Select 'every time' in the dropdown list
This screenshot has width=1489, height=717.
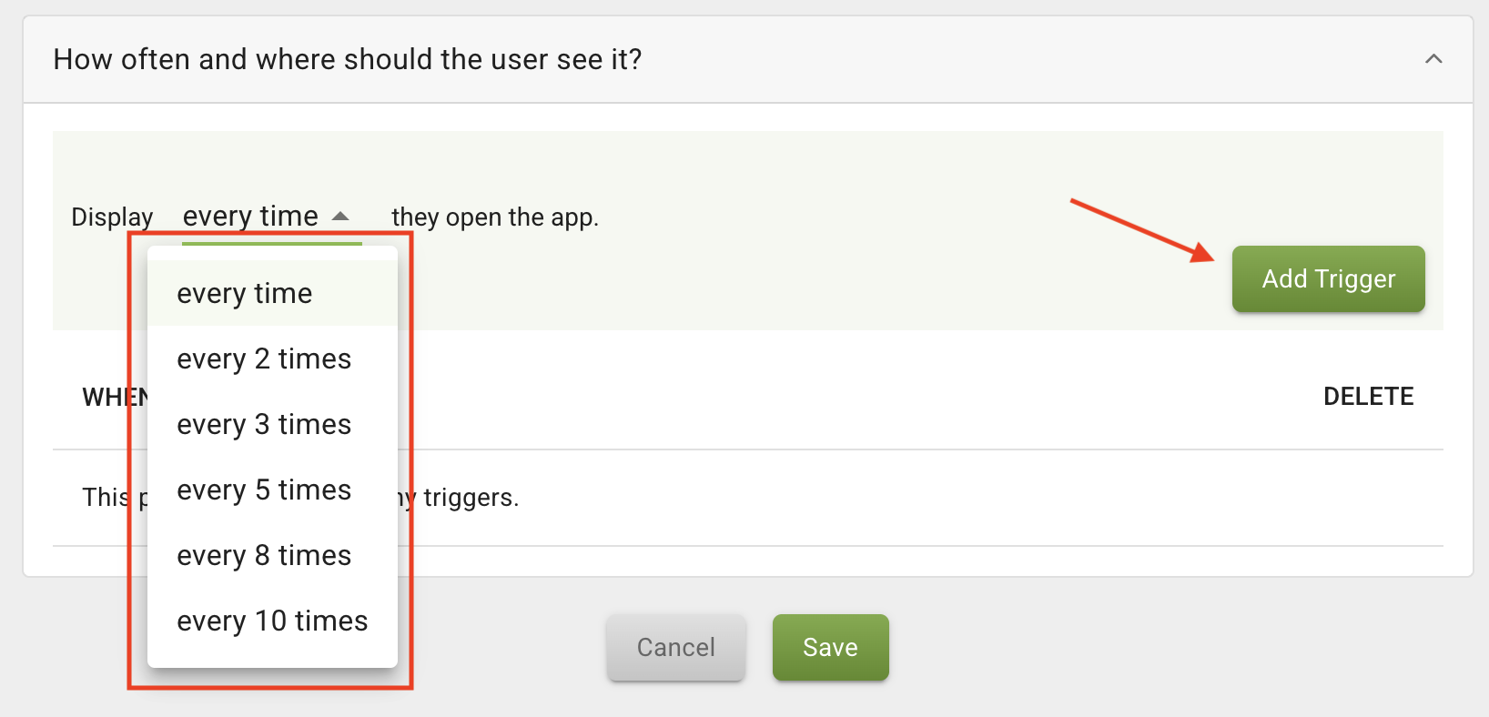point(245,294)
